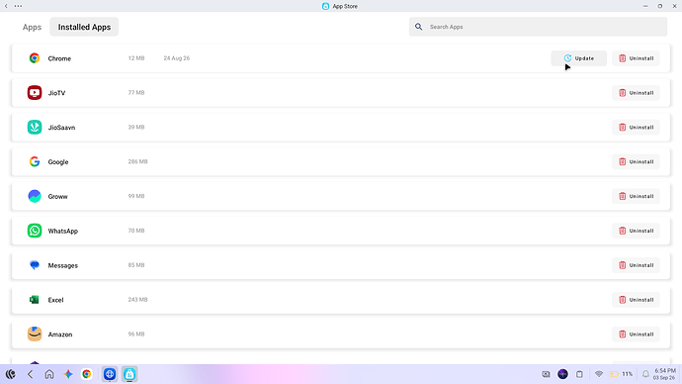This screenshot has width=682, height=384.
Task: Uninstall Groww
Action: pyautogui.click(x=636, y=196)
